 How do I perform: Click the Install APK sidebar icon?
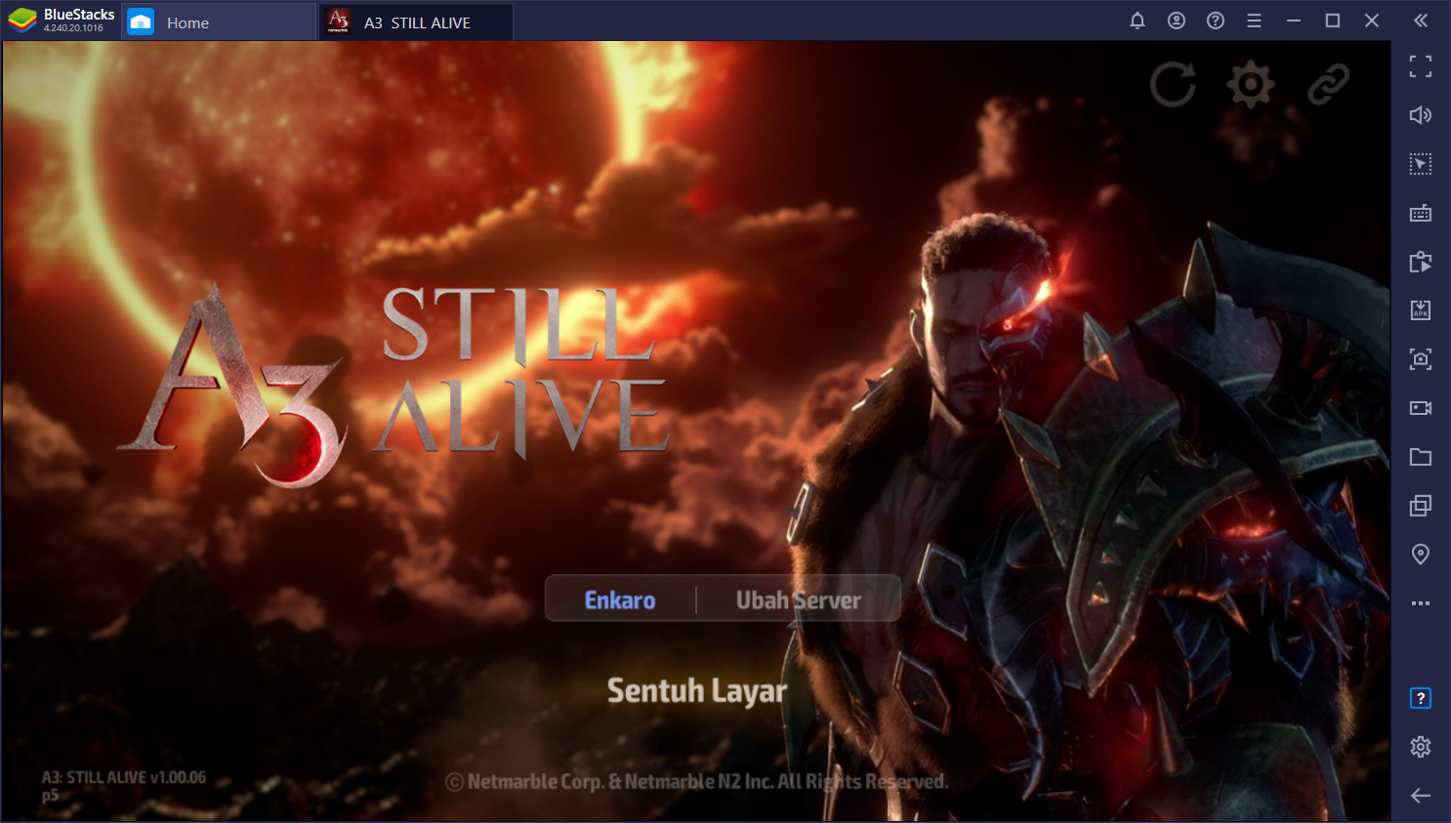tap(1421, 310)
